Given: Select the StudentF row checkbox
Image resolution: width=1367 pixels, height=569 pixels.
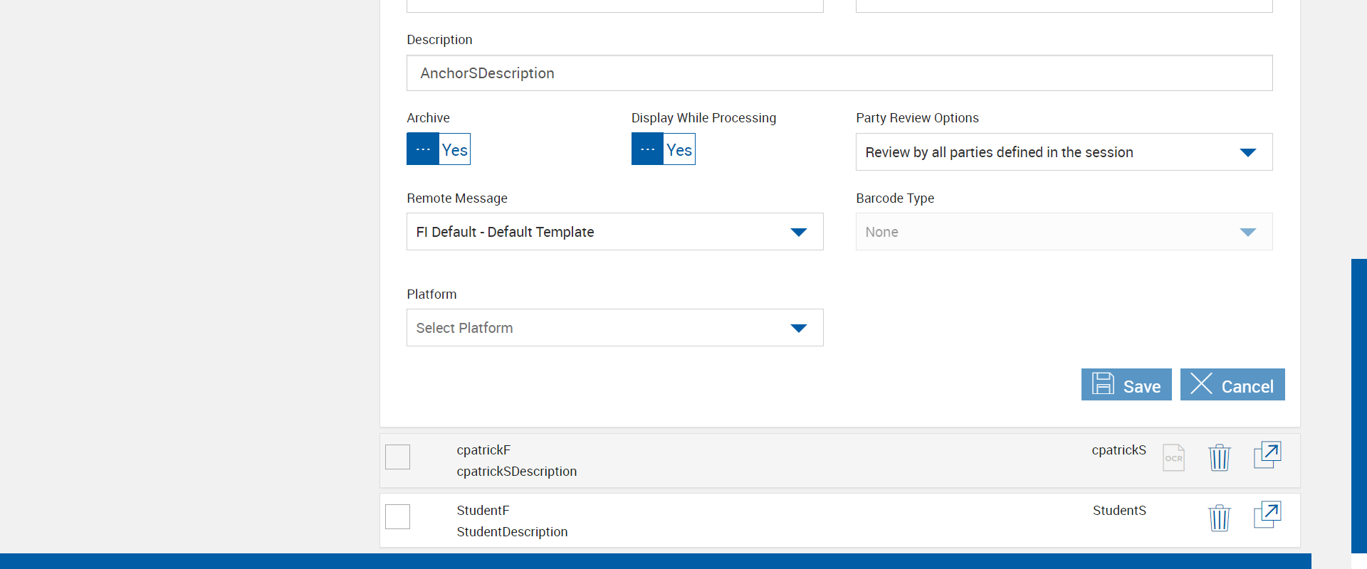Looking at the screenshot, I should pyautogui.click(x=398, y=516).
